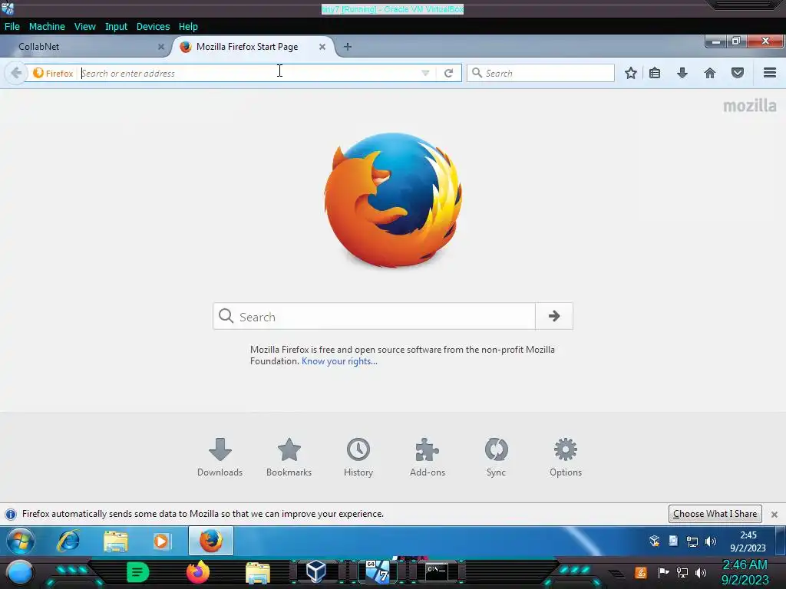Select the Mozilla Firefox Start Page tab
The width and height of the screenshot is (786, 589).
click(247, 47)
